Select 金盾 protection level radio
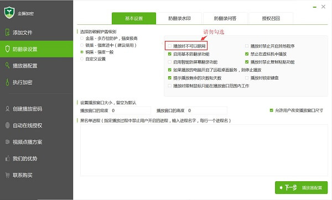The height and width of the screenshot is (200, 332). tap(82, 38)
